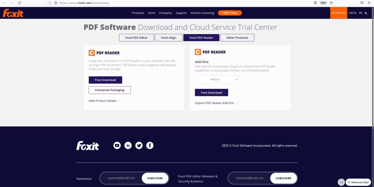Open the Products menu

(x=138, y=13)
